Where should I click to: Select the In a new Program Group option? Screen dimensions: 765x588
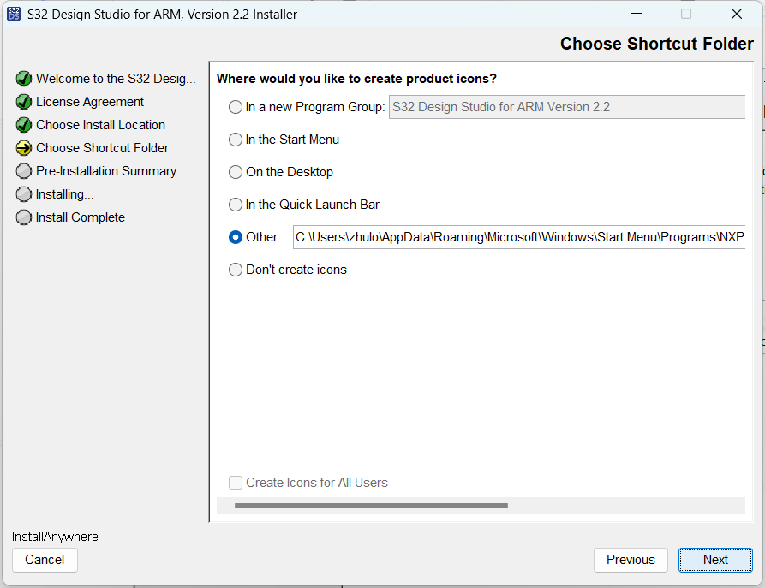click(x=236, y=107)
